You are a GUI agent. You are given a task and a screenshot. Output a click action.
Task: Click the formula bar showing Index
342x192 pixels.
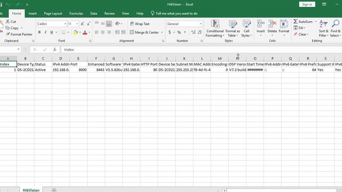coord(201,50)
